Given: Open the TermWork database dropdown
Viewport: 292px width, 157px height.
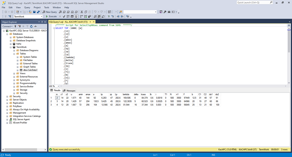Looking at the screenshot, I should click(42, 17).
